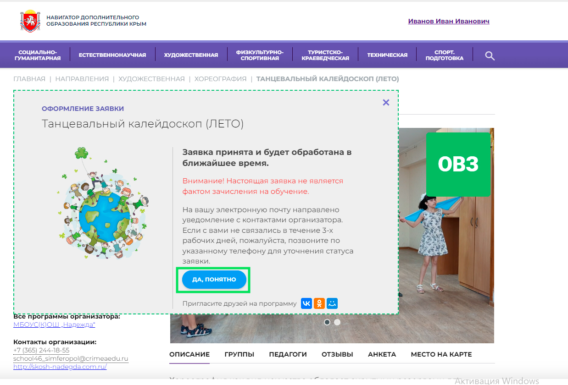This screenshot has height=385, width=568.
Task: Open Иванов Иван Иванович profile link
Action: coord(448,21)
